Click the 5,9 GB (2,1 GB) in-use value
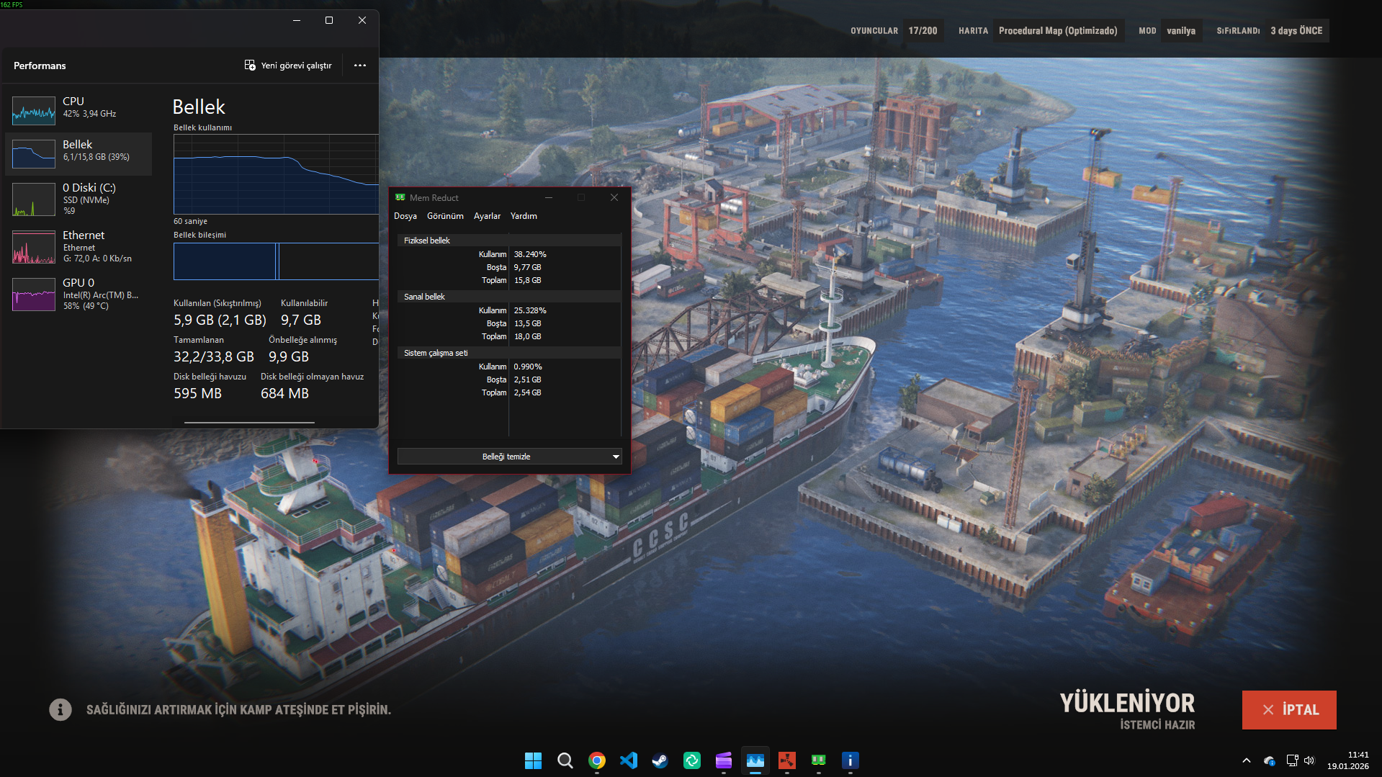The width and height of the screenshot is (1382, 777). coord(220,320)
